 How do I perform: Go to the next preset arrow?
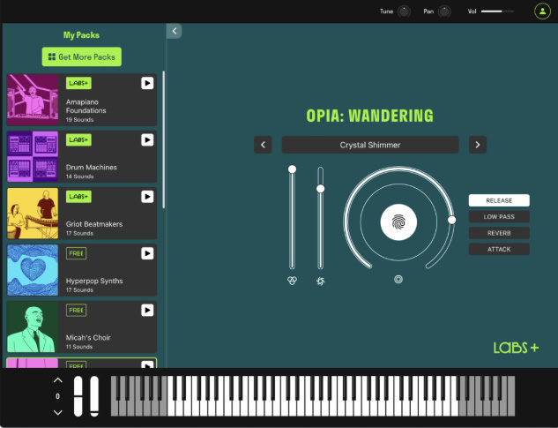[x=477, y=145]
